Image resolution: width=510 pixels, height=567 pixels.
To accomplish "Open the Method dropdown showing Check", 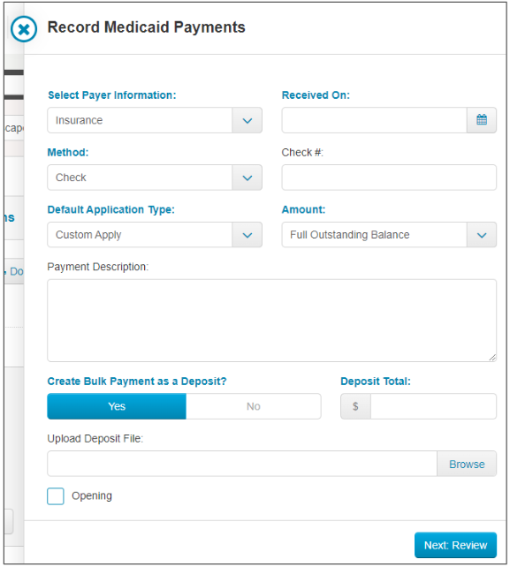I will coord(155,178).
